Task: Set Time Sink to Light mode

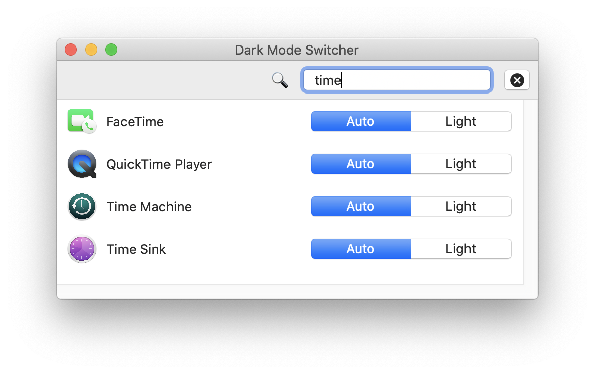Action: (x=460, y=249)
